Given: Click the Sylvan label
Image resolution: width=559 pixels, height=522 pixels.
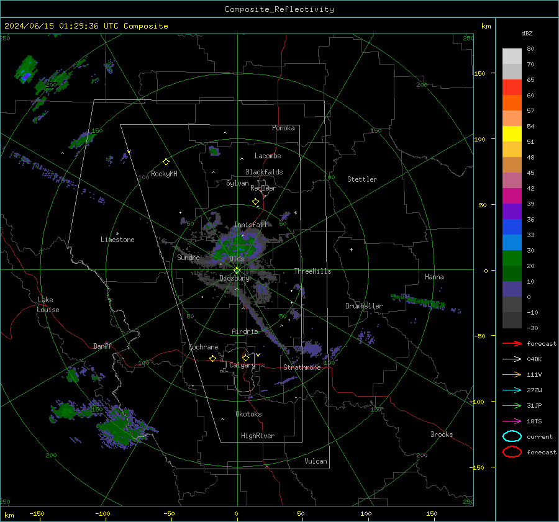Looking at the screenshot, I should tap(237, 183).
